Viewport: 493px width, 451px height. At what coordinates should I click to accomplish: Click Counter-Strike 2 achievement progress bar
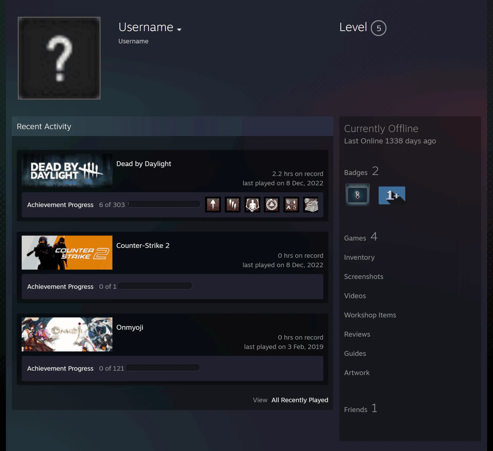(155, 286)
